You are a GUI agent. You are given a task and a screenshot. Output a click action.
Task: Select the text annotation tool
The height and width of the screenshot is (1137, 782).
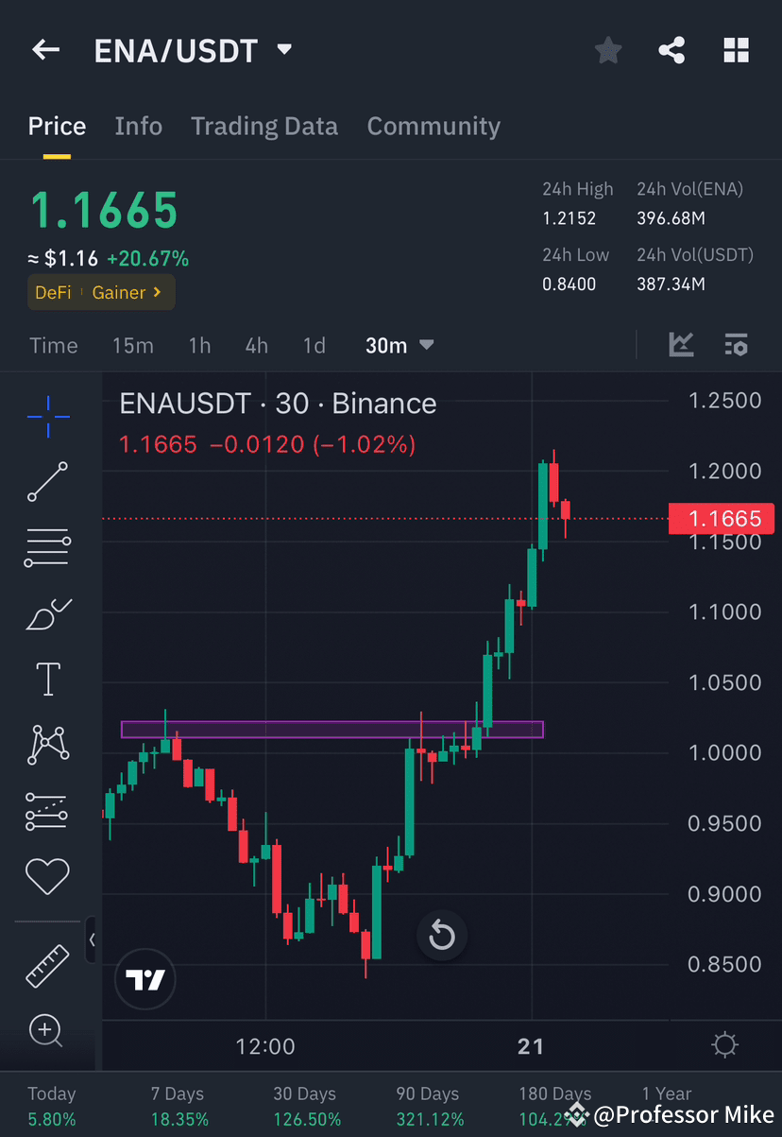(47, 679)
